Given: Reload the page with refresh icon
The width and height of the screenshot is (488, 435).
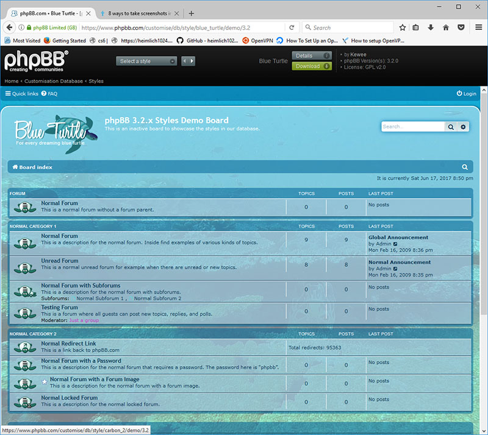Looking at the screenshot, I should (292, 27).
